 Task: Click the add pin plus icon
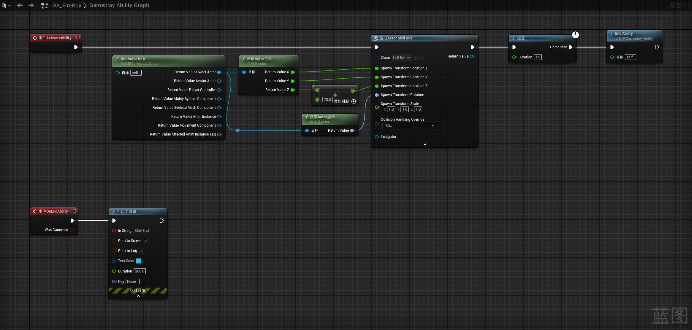354,101
